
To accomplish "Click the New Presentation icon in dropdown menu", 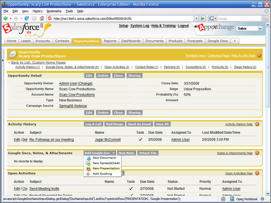I will (88, 168).
